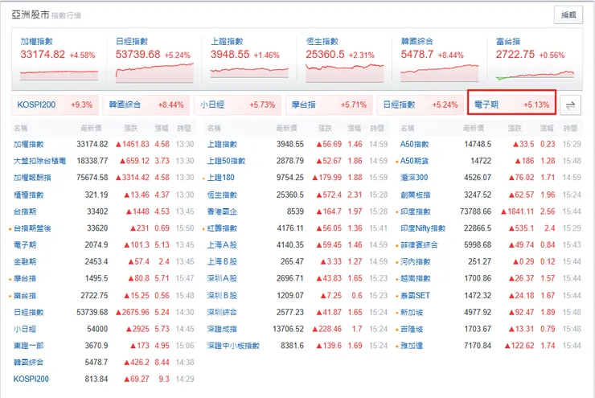595x398 pixels.
Task: Open A50指數 link
Action: tap(415, 145)
